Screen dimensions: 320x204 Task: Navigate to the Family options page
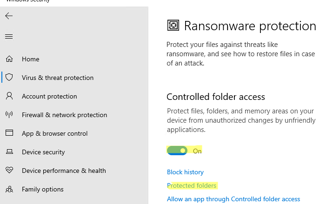(x=43, y=189)
